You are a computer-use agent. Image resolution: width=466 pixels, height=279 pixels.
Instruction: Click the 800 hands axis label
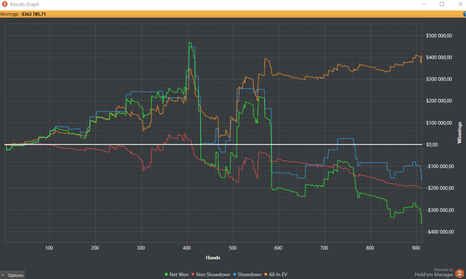[370, 248]
